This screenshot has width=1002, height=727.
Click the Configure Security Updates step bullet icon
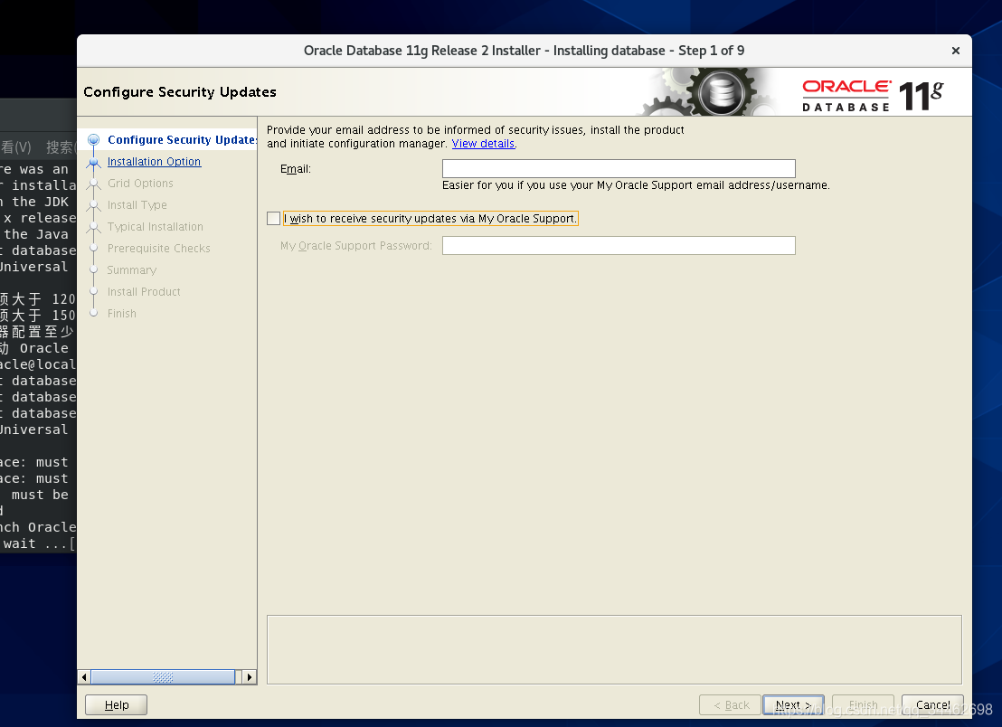click(94, 140)
